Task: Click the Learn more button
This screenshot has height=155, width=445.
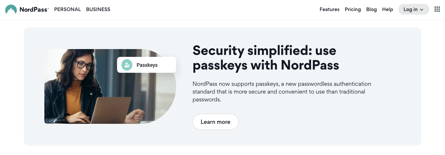Action: pyautogui.click(x=215, y=122)
